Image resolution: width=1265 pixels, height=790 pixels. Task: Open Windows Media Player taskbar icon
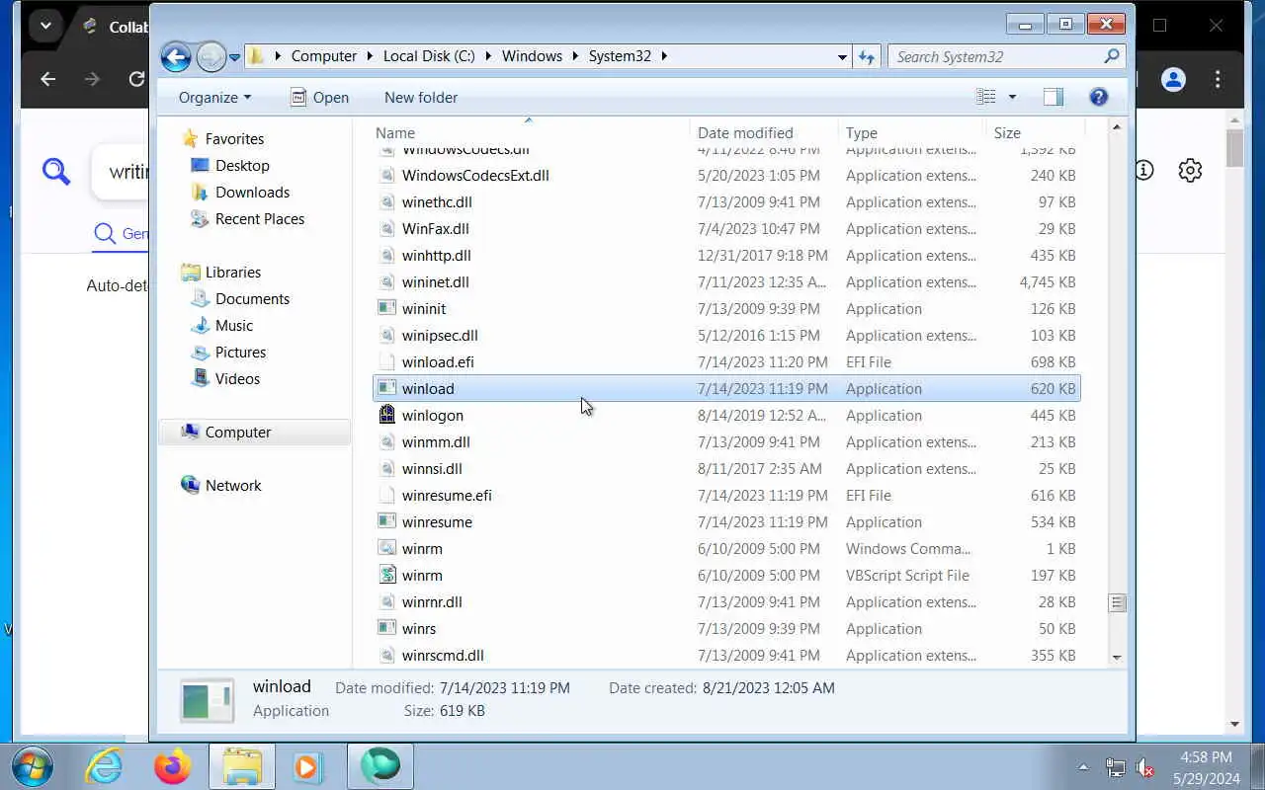point(308,766)
